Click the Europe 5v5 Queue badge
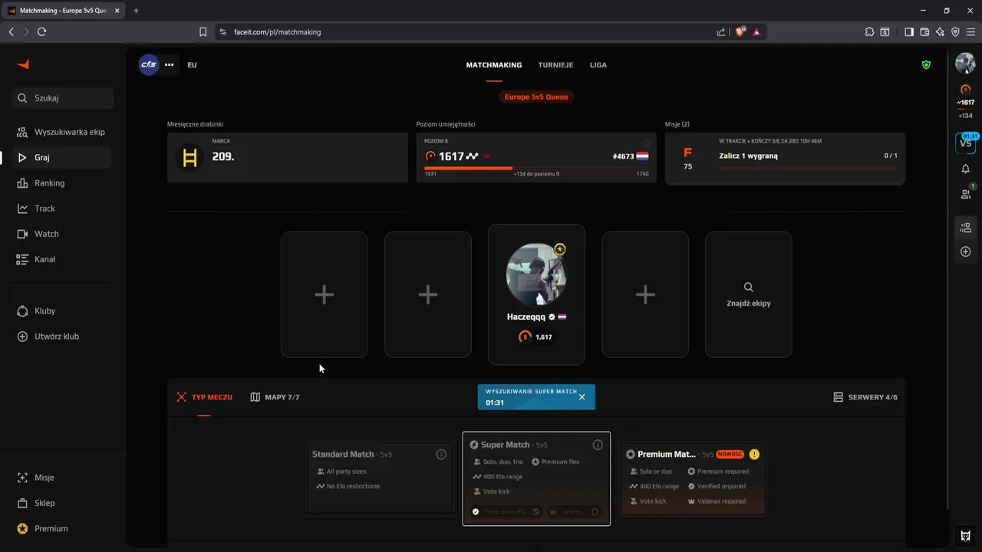 (x=536, y=97)
